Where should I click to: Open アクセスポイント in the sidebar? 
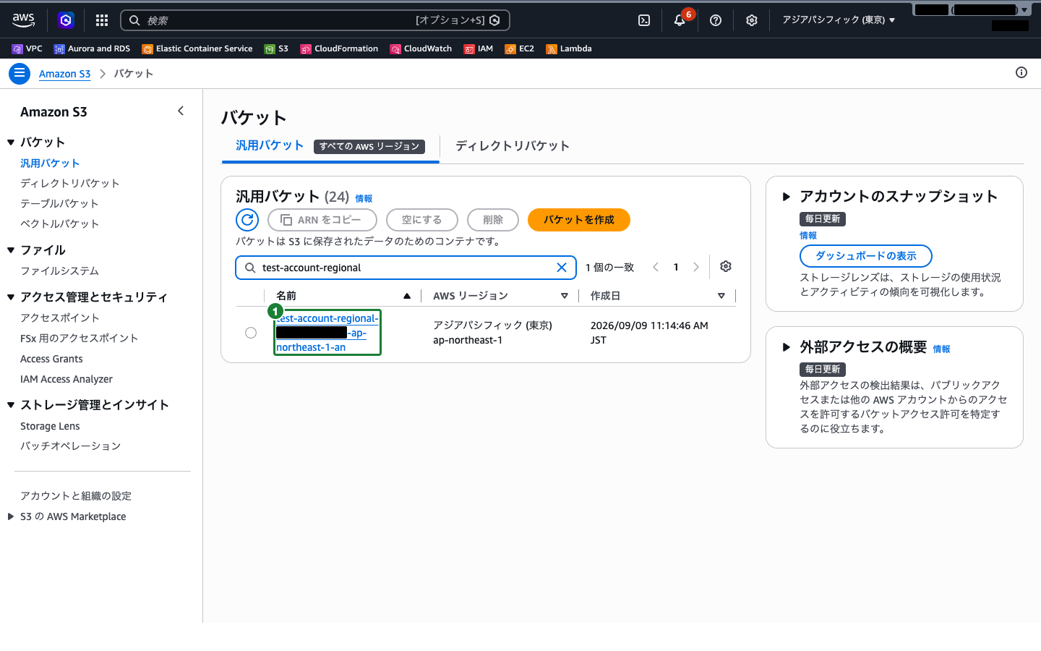[60, 318]
